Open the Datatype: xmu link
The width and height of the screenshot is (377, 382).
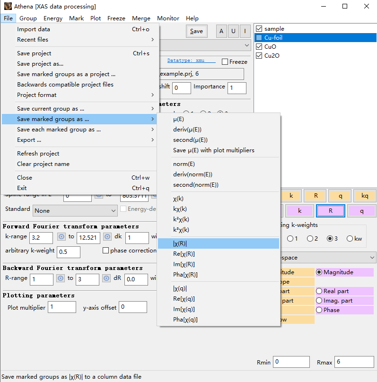tap(191, 61)
